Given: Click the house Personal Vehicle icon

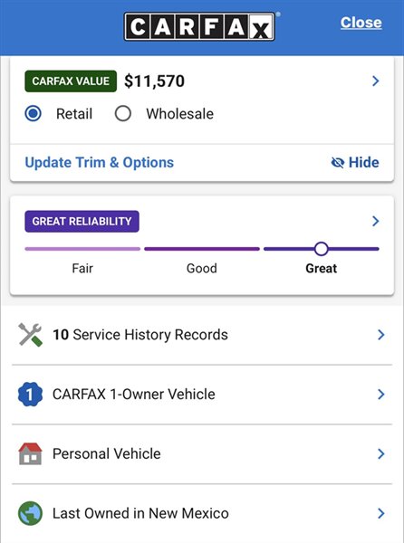Looking at the screenshot, I should (30, 453).
